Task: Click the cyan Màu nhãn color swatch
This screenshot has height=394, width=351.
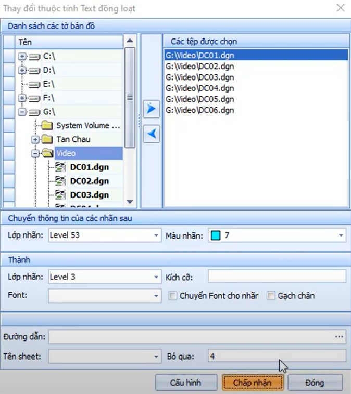Action: coord(216,235)
